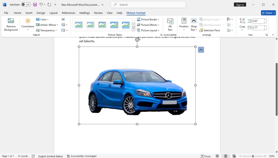Click the Focus mode button
Screen dimensions: 278x158
pos(206,156)
